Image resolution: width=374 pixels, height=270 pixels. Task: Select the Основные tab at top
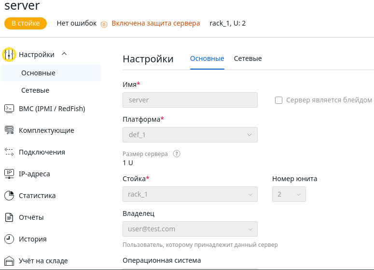point(207,58)
